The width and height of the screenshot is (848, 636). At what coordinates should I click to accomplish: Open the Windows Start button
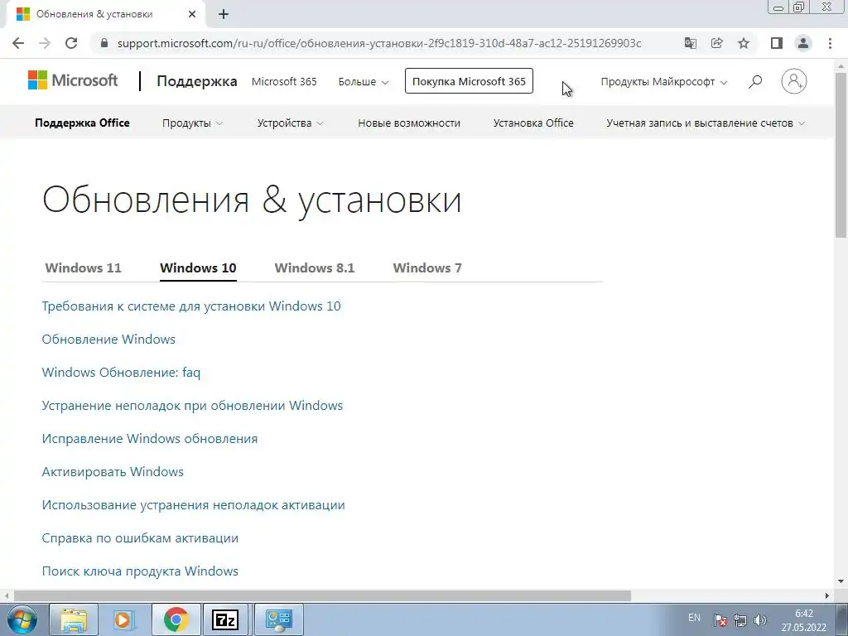pos(22,619)
